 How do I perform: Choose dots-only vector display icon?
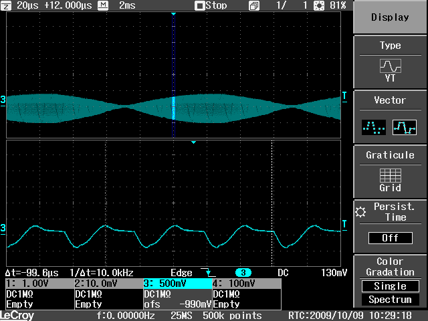coord(374,127)
